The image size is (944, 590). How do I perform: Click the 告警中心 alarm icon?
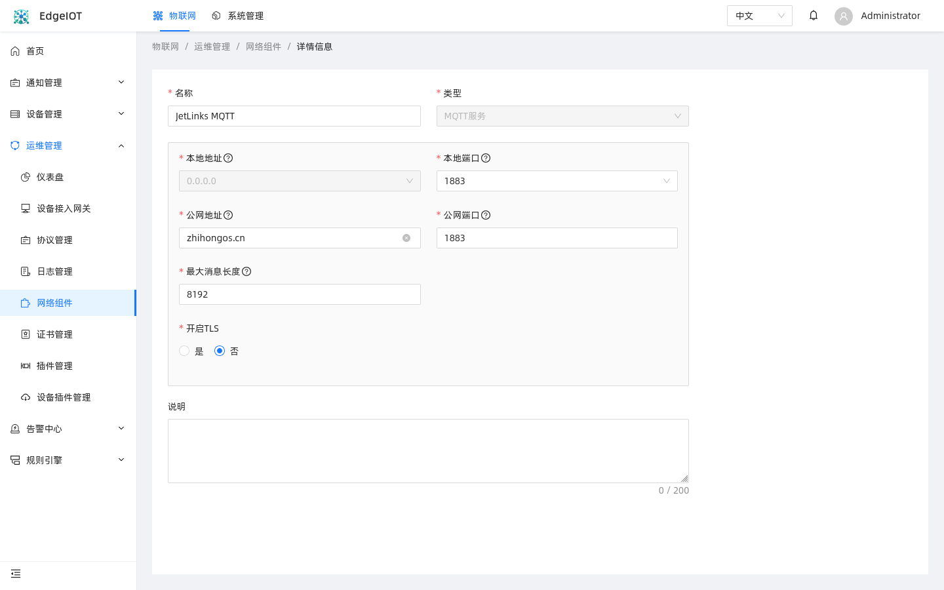(15, 429)
